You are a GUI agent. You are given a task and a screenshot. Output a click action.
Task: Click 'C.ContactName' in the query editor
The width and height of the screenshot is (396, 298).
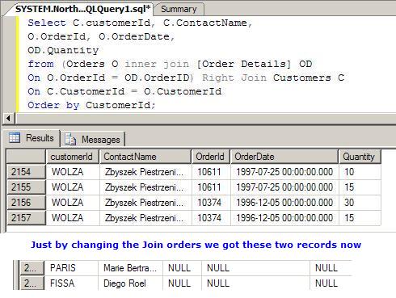point(205,23)
